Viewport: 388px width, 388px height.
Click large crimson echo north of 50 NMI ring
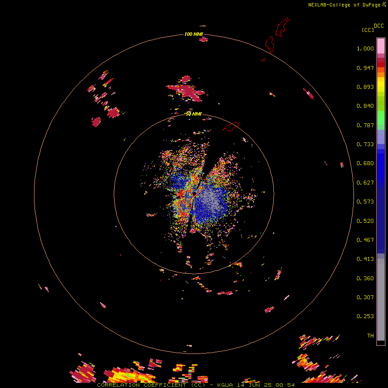(188, 91)
